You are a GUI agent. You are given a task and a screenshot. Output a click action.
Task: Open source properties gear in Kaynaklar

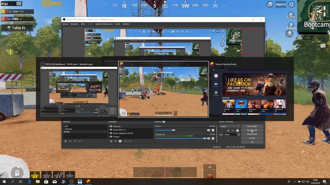[x=120, y=141]
